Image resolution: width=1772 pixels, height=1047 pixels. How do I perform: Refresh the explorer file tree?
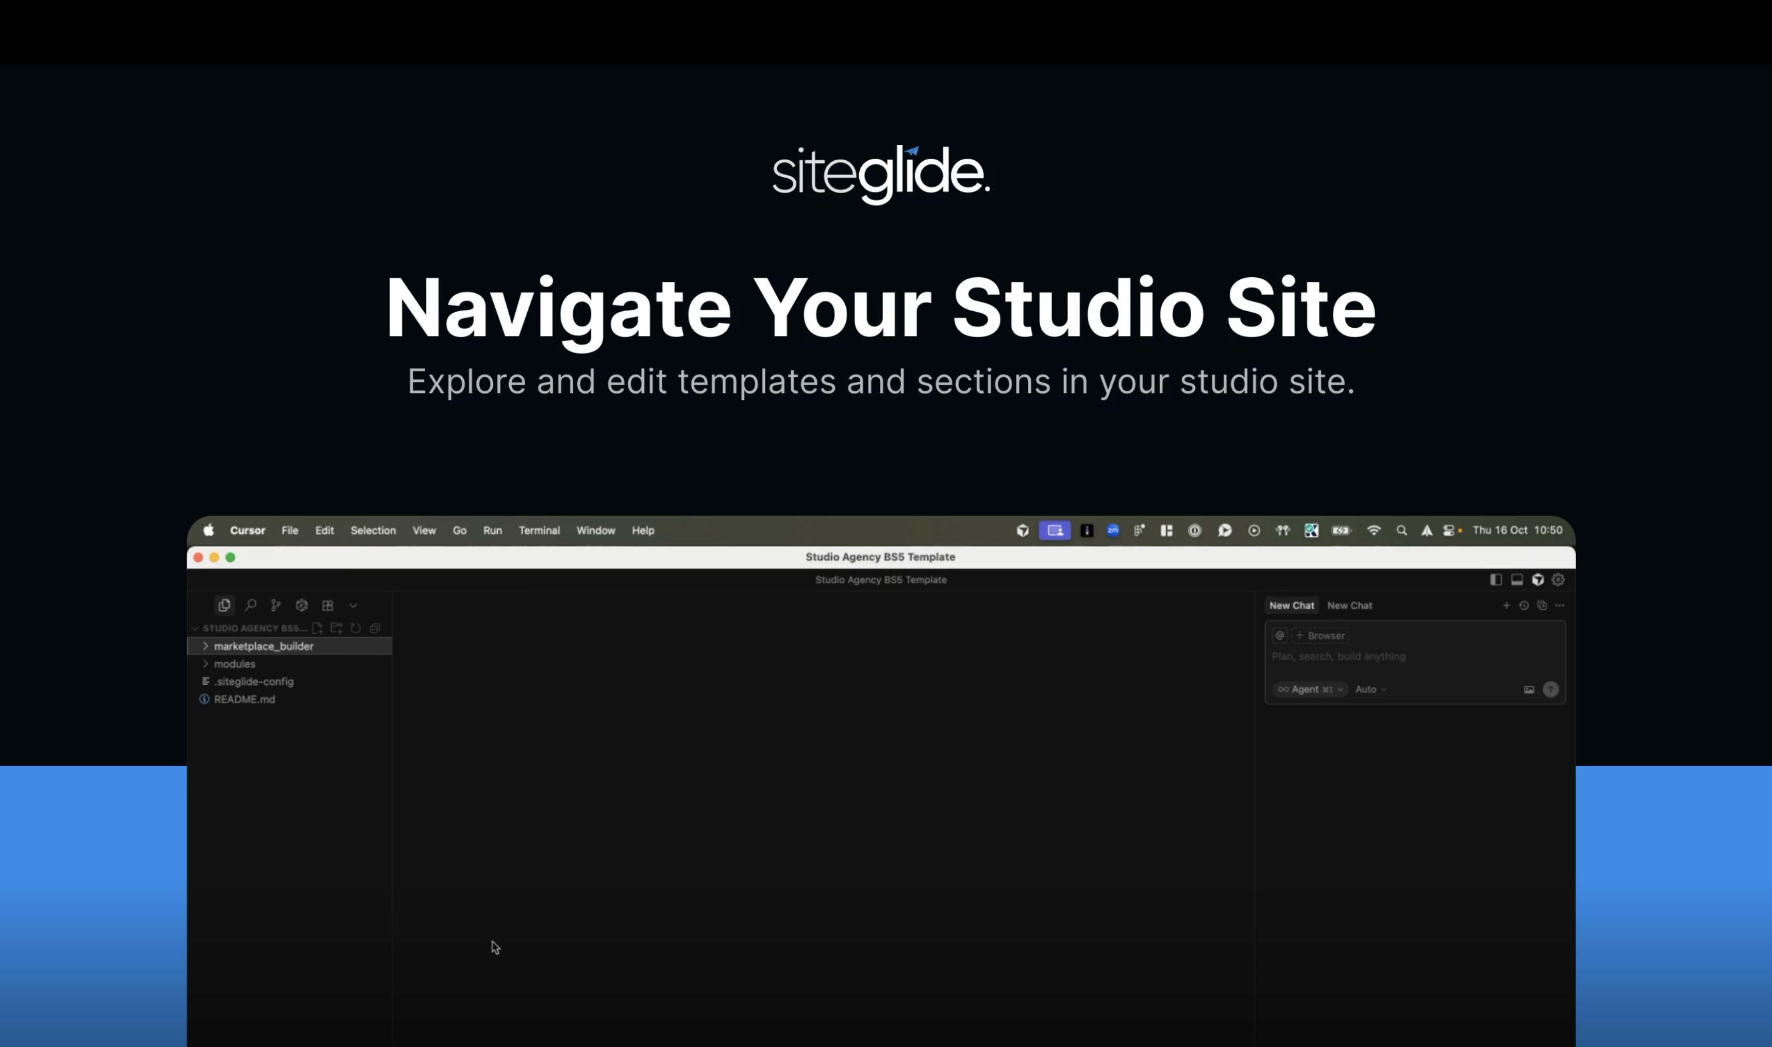[x=356, y=628]
